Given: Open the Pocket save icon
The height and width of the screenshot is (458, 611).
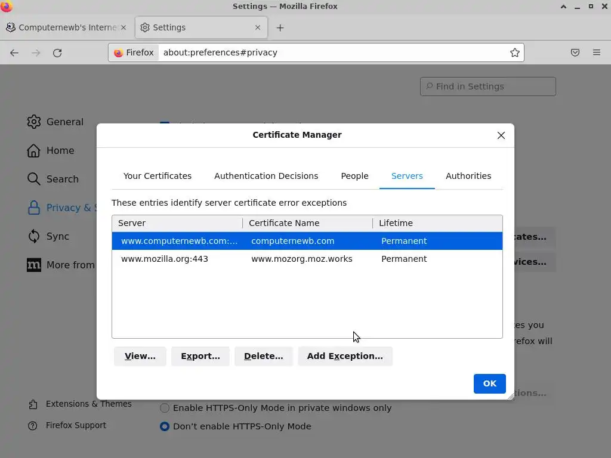Looking at the screenshot, I should 575,52.
